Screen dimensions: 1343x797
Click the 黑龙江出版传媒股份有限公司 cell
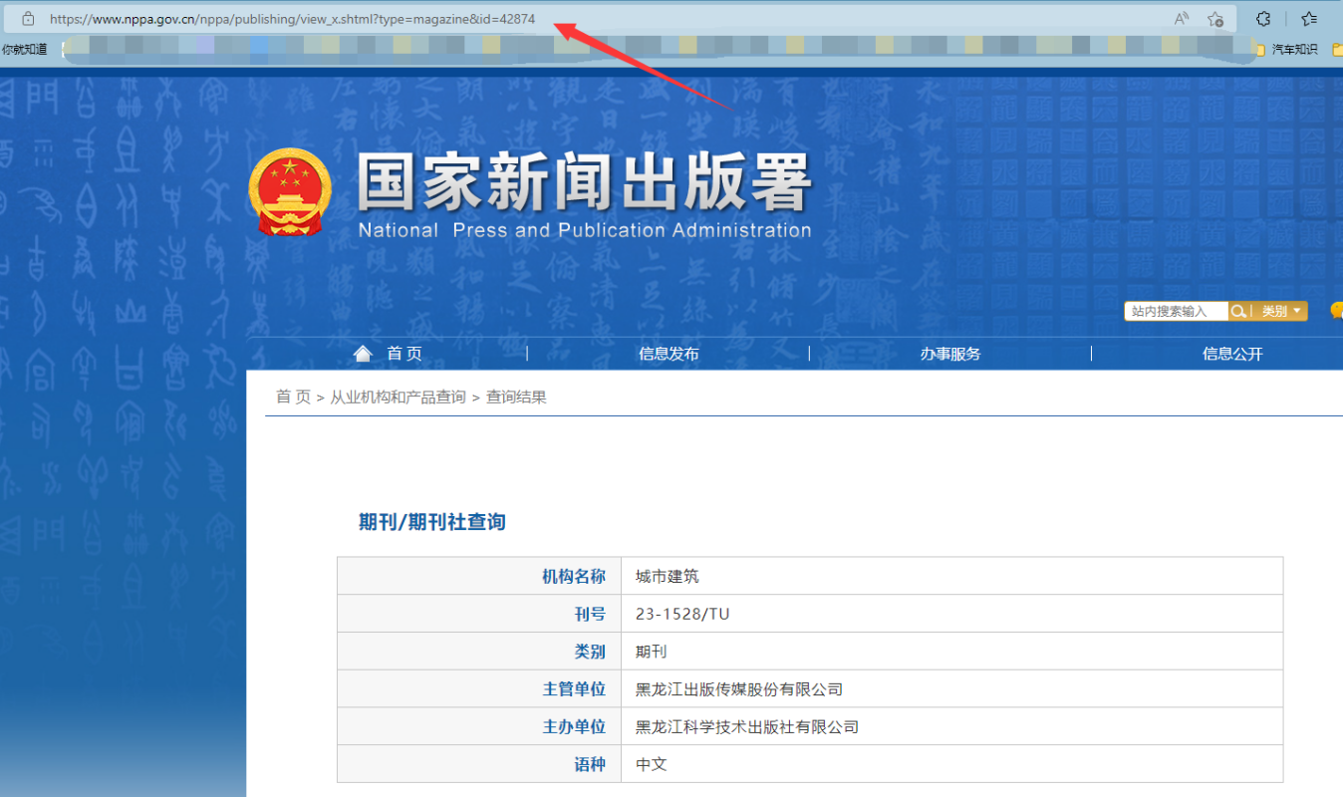point(952,689)
